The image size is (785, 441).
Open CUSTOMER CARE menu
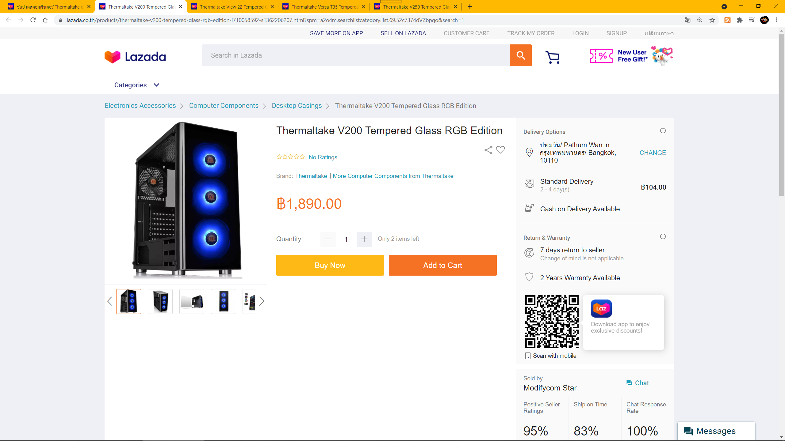tap(466, 33)
